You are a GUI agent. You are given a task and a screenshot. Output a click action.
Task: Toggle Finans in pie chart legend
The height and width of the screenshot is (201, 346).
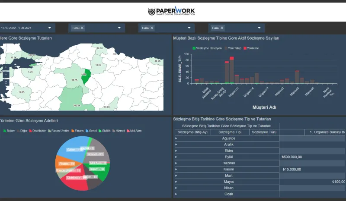click(77, 131)
